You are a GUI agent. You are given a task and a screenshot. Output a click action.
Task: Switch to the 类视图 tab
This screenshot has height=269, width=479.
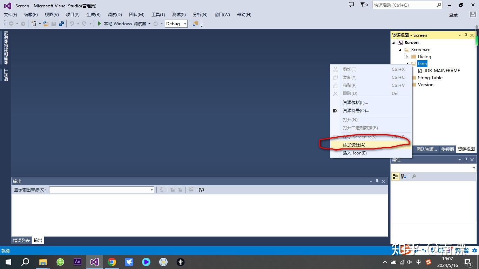[447, 149]
